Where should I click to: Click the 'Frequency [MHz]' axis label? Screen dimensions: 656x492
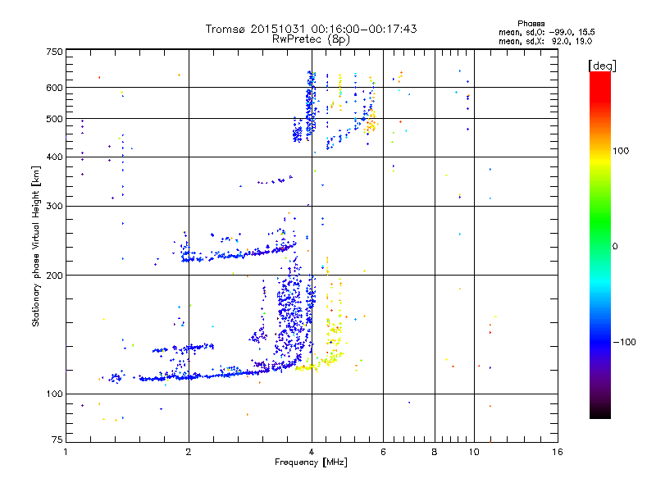pyautogui.click(x=311, y=462)
